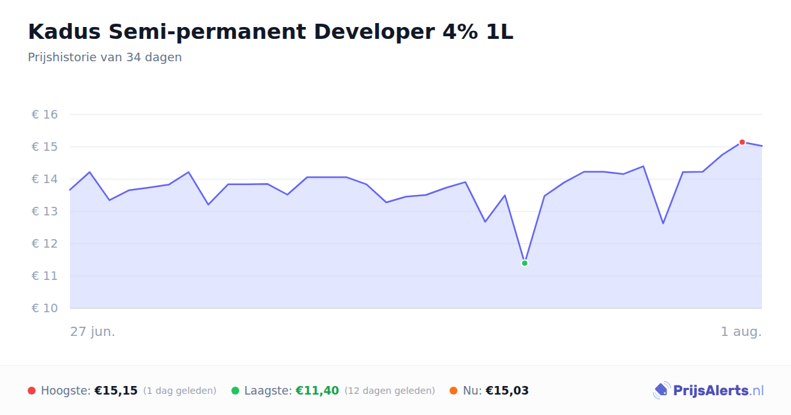
Task: Click the '€ 16' axis label
Action: [x=45, y=115]
